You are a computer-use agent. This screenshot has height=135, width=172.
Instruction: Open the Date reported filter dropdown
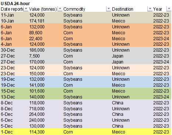[x=26, y=9]
